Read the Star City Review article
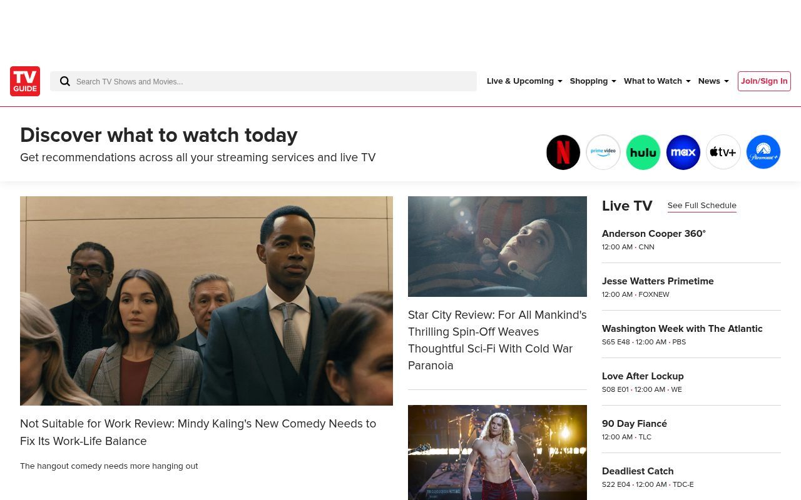The width and height of the screenshot is (801, 500). tap(497, 340)
